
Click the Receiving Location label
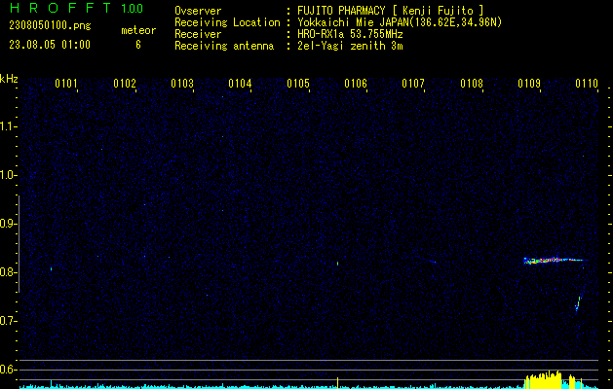pyautogui.click(x=227, y=22)
